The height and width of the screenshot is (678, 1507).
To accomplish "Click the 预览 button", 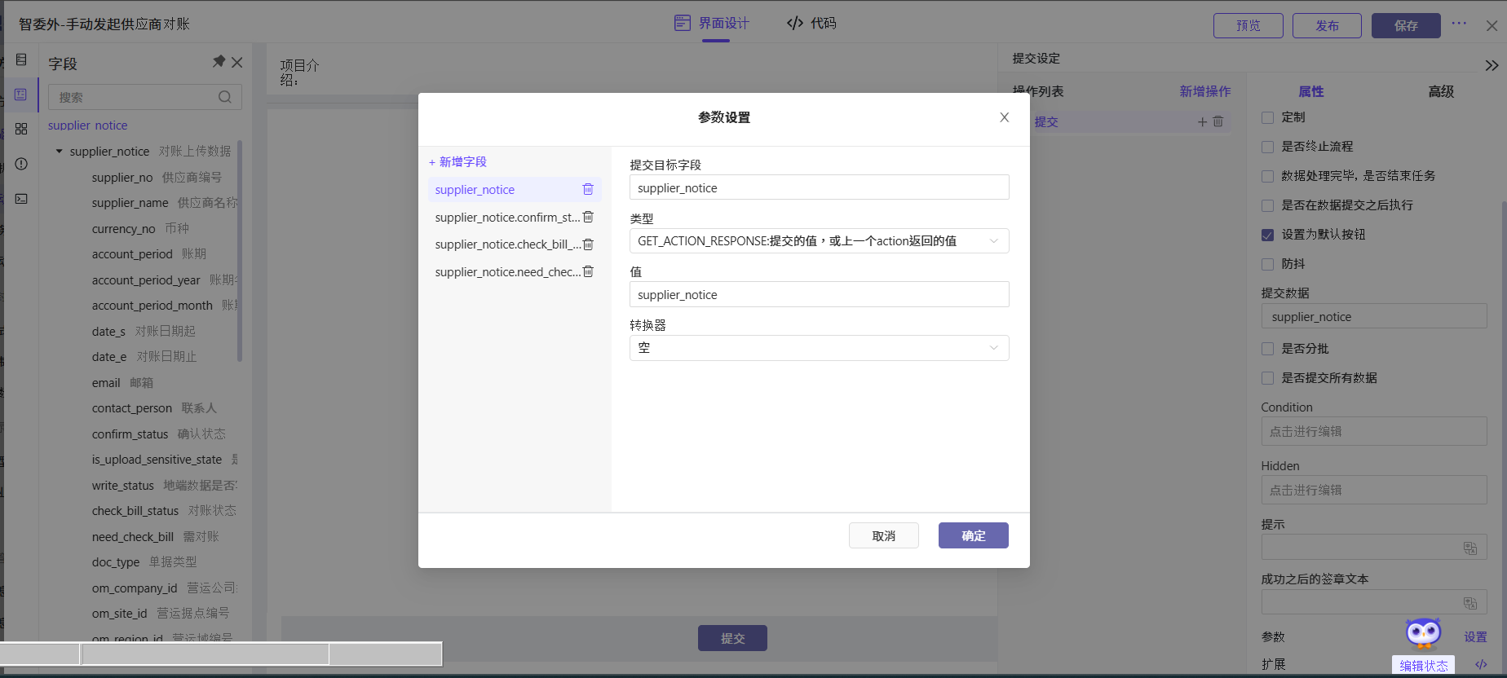I will click(1248, 25).
